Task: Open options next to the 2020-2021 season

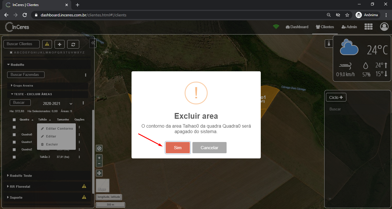Action: tap(83, 103)
